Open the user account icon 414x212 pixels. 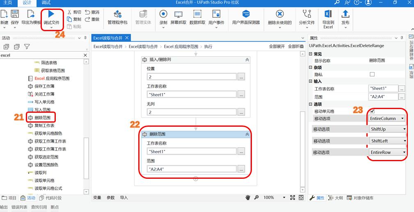(369, 2)
